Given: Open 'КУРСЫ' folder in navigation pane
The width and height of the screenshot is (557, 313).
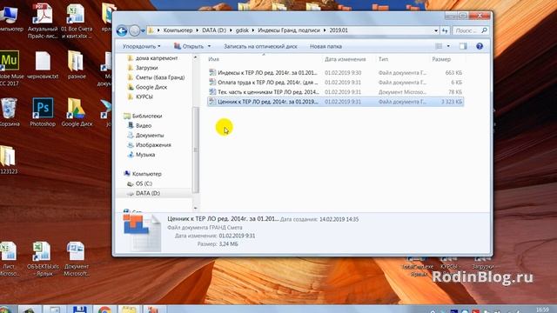Looking at the screenshot, I should pos(140,97).
